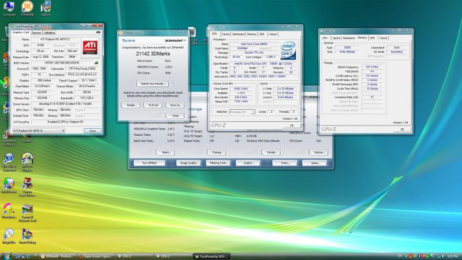Click the BIOS Version field in GPU-Z

click(62, 63)
